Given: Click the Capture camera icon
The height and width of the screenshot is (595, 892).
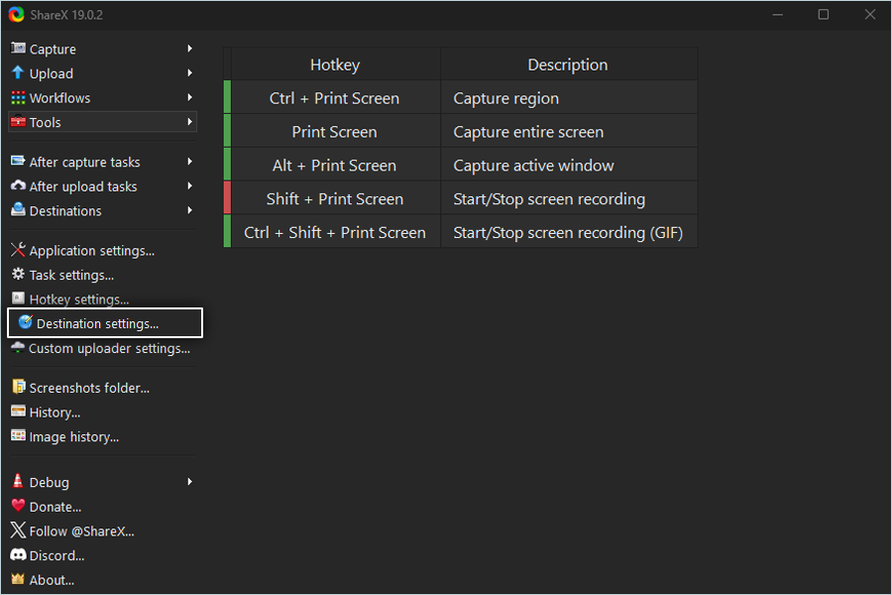Looking at the screenshot, I should click(18, 49).
